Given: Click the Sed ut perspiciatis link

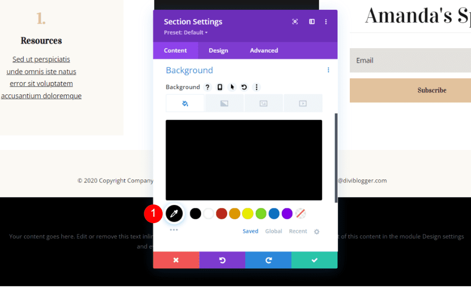Looking at the screenshot, I should (x=41, y=59).
